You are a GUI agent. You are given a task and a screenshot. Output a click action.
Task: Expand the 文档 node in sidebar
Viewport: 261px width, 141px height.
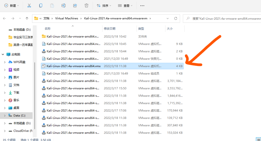[x=5, y=85]
